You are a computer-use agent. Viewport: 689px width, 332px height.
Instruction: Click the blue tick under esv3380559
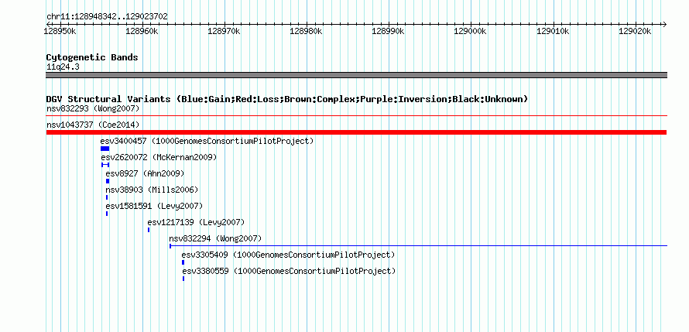point(183,279)
